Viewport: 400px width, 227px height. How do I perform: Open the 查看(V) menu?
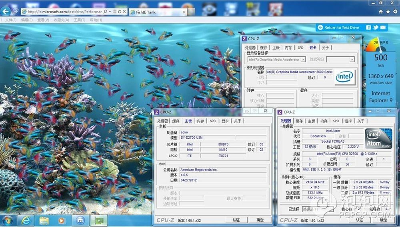43,20
